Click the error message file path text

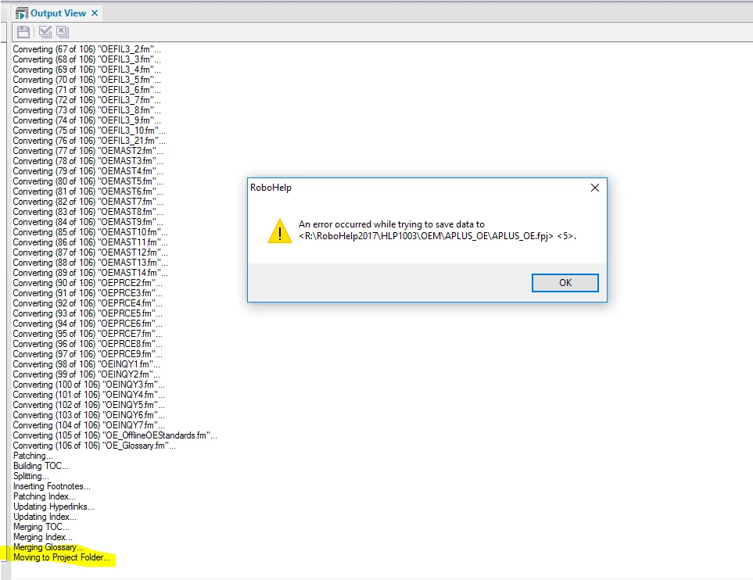[437, 236]
